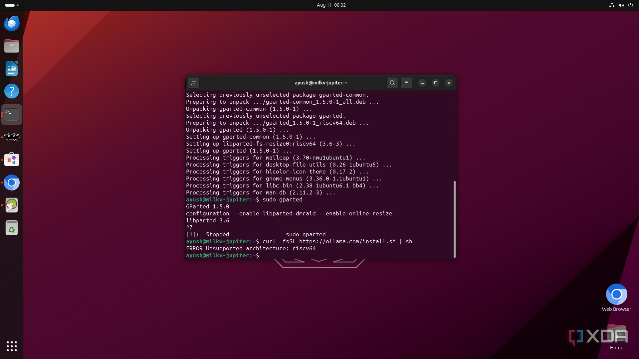Open Thunderbird Mail from the dock
The height and width of the screenshot is (359, 639).
(x=12, y=23)
